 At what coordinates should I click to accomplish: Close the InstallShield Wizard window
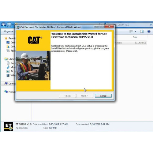(x=109, y=27)
